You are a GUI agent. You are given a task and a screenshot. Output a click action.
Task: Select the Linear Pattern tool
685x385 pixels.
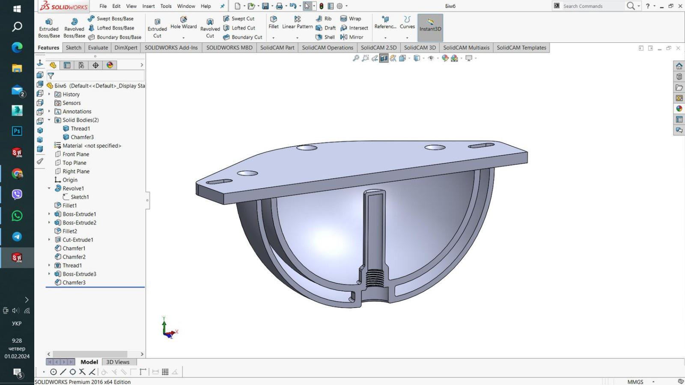297,23
